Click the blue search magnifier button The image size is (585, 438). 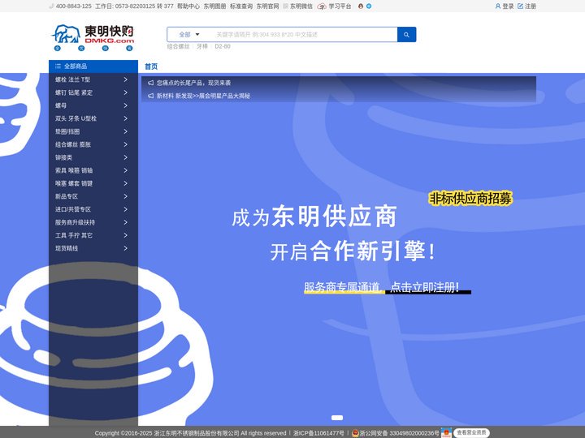(406, 35)
